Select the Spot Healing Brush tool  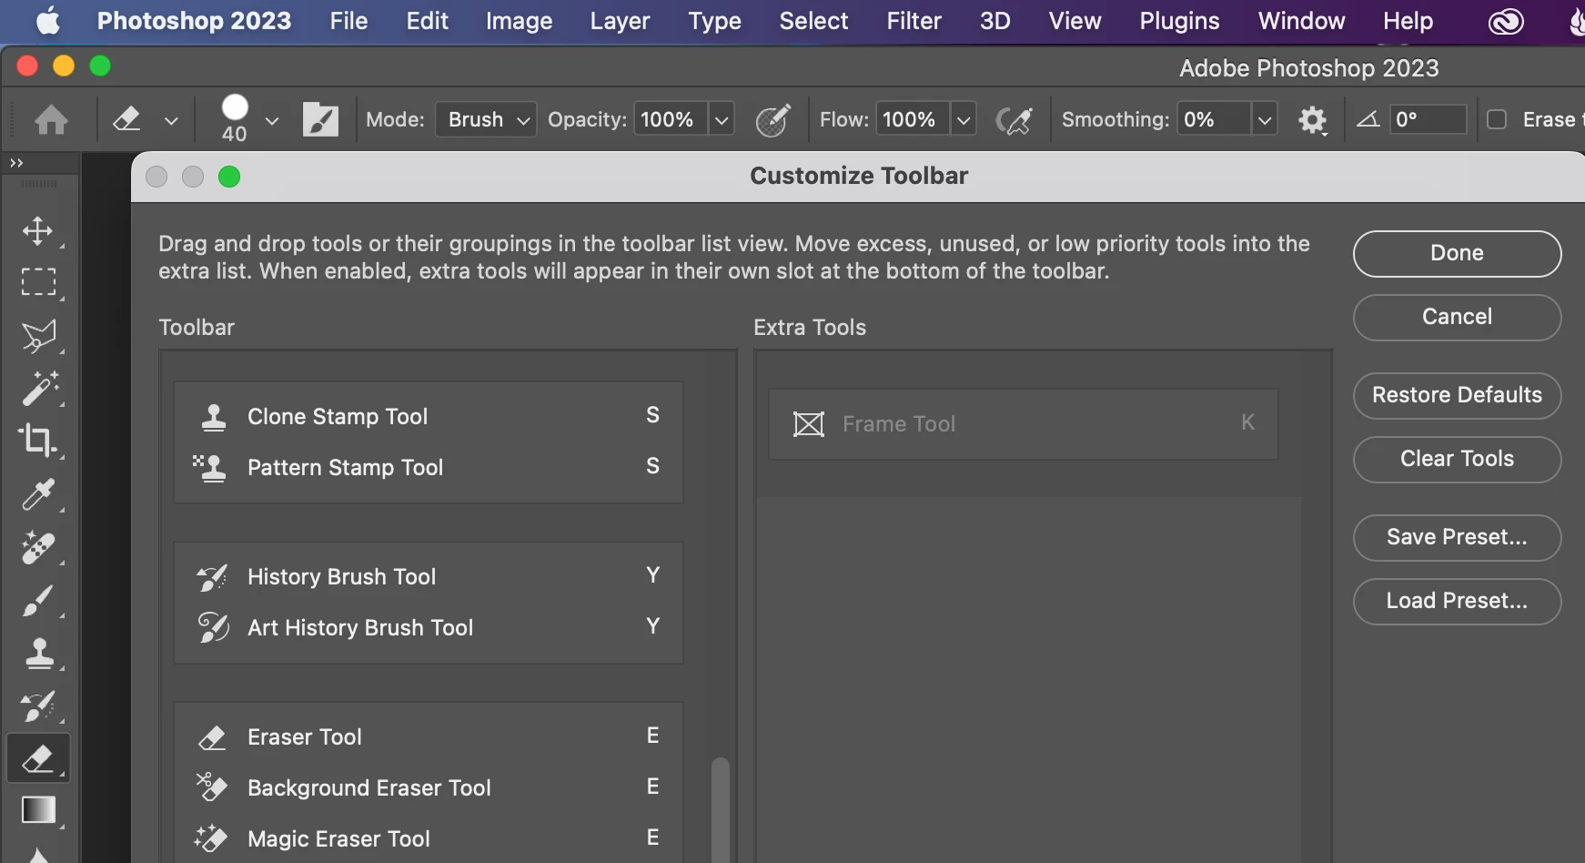coord(38,547)
